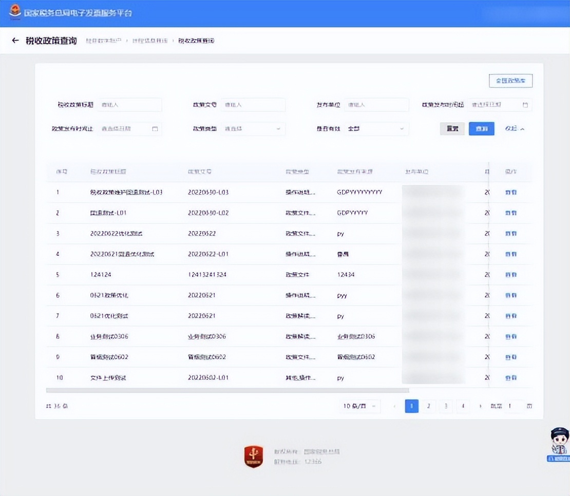This screenshot has height=496, width=570.
Task: Click the blue 查询 search button
Action: pos(481,128)
